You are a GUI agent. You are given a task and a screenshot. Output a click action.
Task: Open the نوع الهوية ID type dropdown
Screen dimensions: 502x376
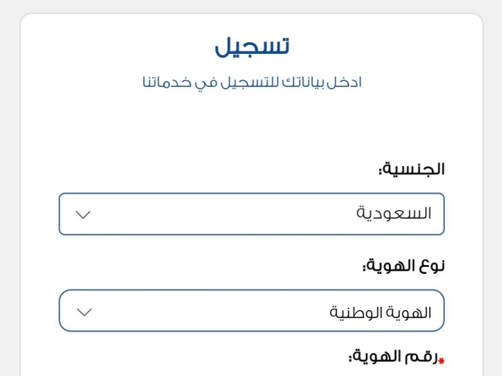point(252,310)
